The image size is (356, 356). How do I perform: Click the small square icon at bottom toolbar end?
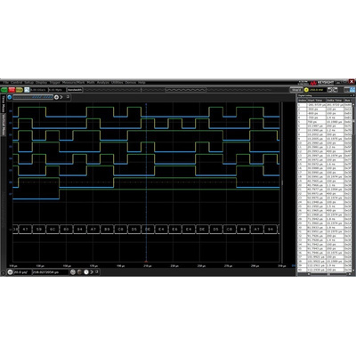tap(97, 271)
